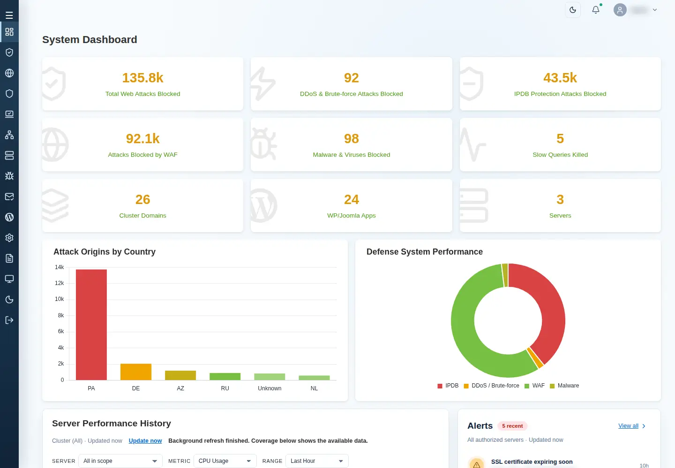Screen dimensions: 675x468
Task: Open the Range 'Last Hour' dropdown
Action: click(317, 461)
